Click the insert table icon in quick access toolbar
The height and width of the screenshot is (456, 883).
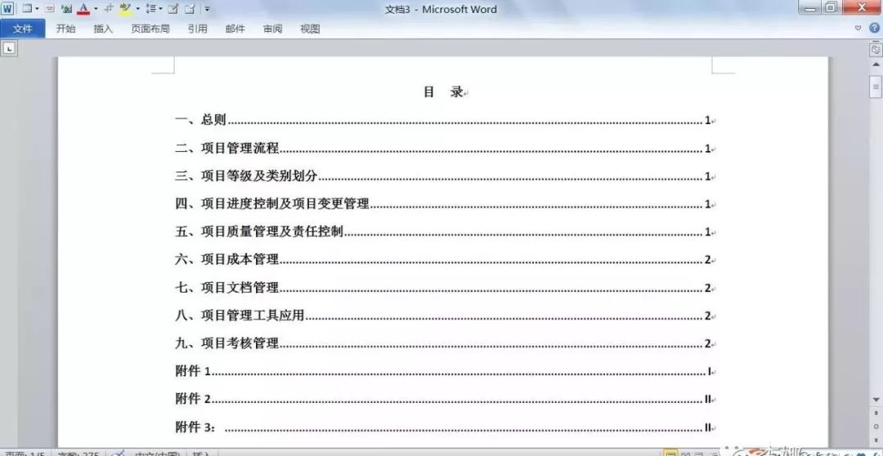coord(26,8)
